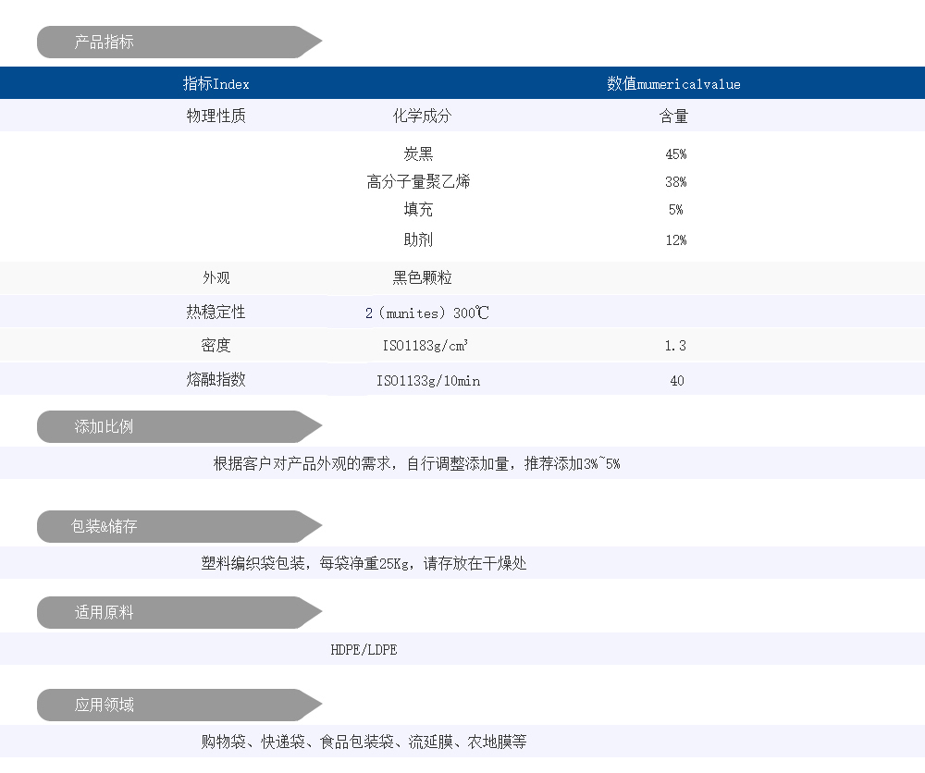The height and width of the screenshot is (773, 925).
Task: Select the 应用领域 section header
Action: tap(105, 706)
